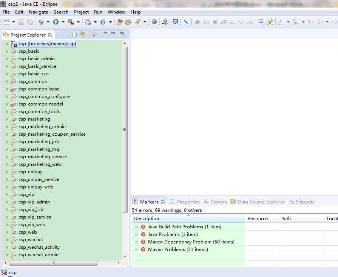Viewport: 338px width, 277px height.
Task: Sort by the Description column header
Action: tap(188, 218)
